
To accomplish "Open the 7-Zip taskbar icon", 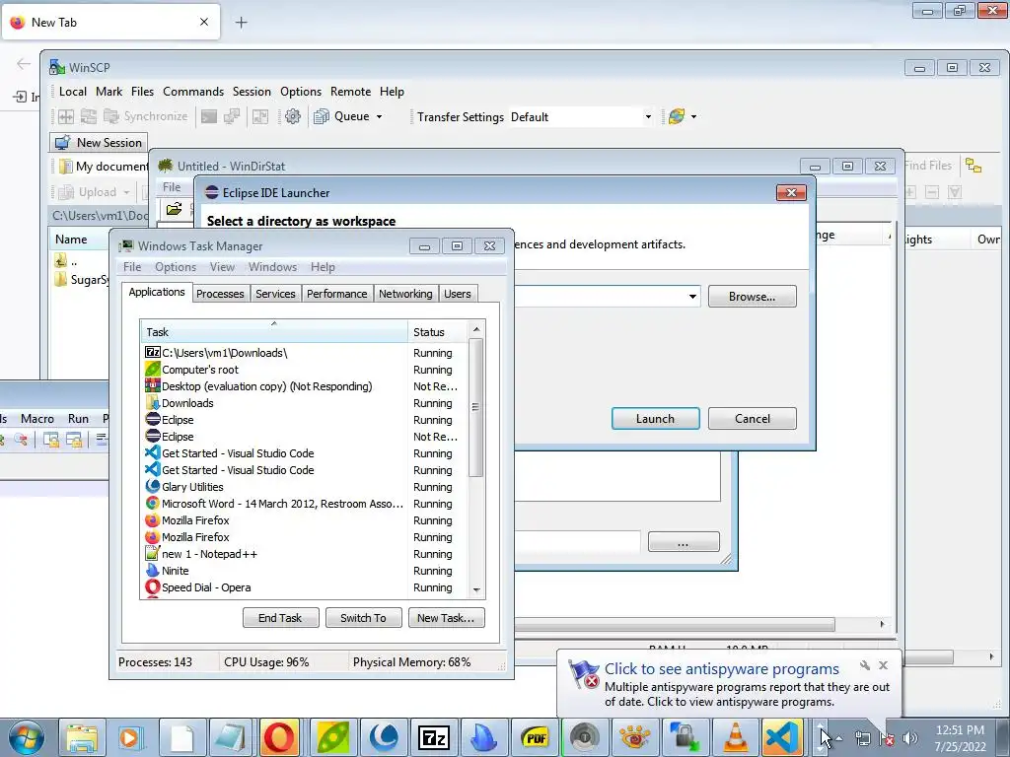I will click(x=434, y=737).
